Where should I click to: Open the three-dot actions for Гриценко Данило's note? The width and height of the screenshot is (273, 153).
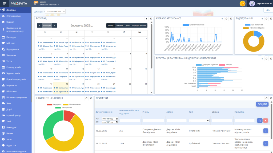266,131
